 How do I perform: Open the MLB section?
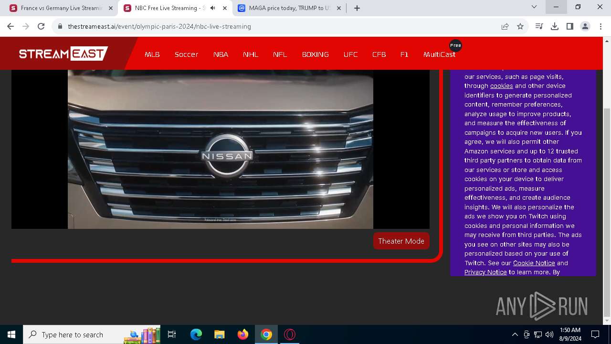[152, 54]
